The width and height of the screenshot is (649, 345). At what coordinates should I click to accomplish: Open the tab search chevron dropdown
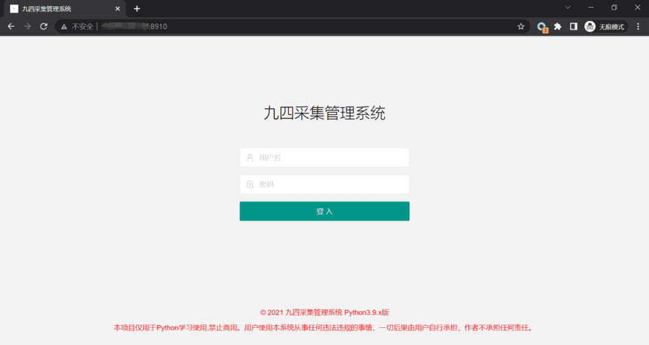pyautogui.click(x=568, y=8)
